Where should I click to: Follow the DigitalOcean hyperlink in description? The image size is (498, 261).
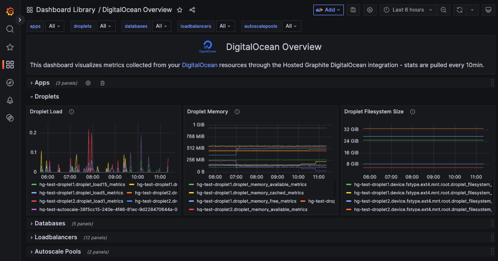(199, 65)
